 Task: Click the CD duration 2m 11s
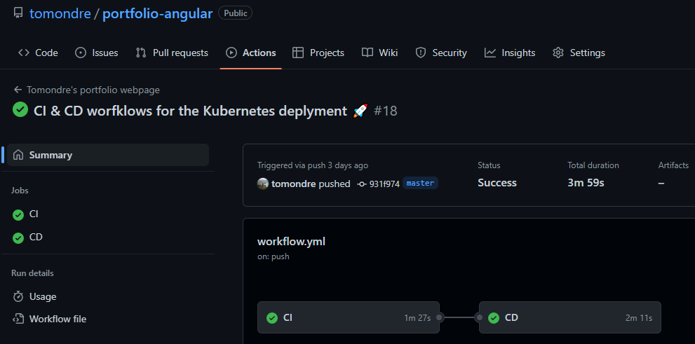pos(639,318)
